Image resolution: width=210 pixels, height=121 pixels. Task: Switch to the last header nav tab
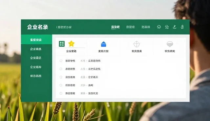tap(146, 27)
